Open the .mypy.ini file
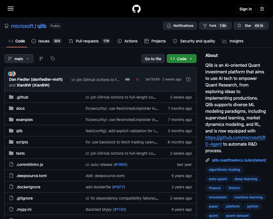Screen dimensions: 273x219 pyautogui.click(x=24, y=209)
